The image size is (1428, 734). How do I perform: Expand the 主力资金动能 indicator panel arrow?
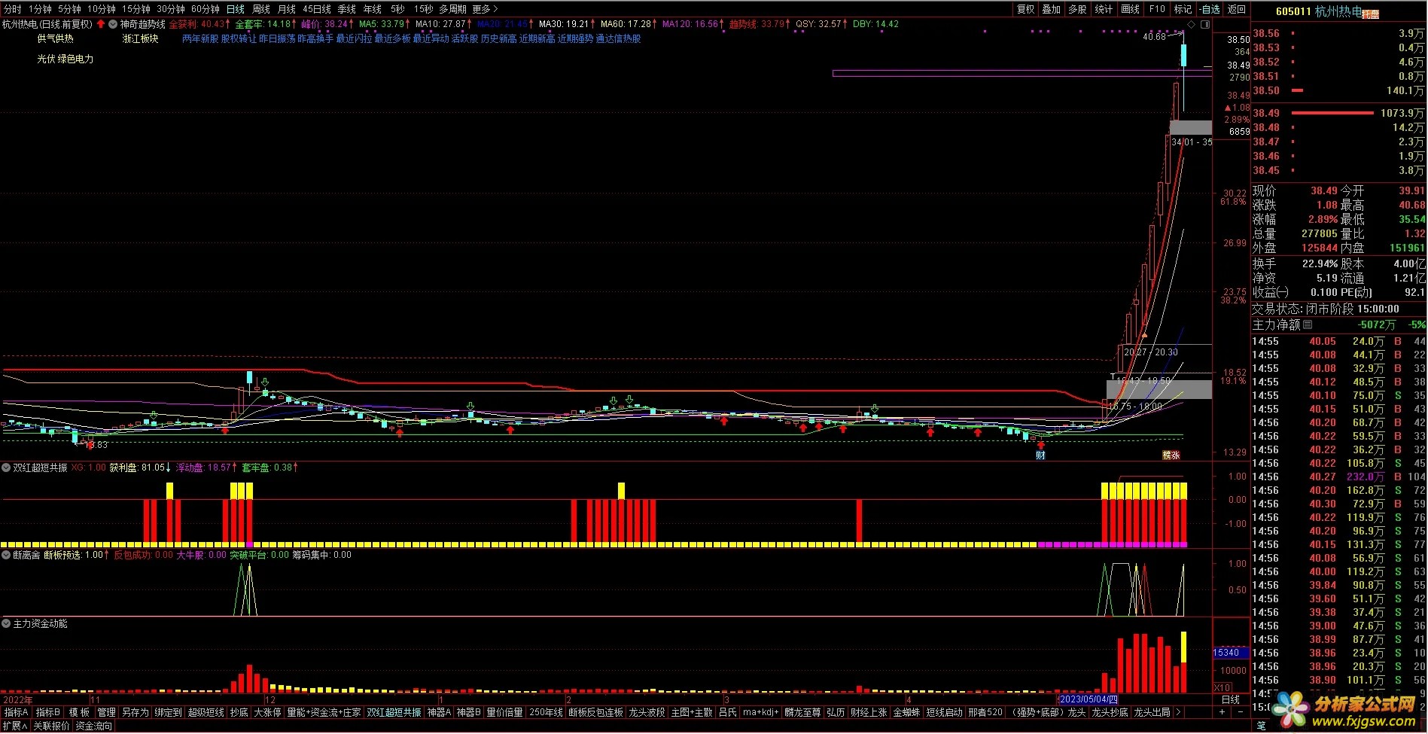click(6, 624)
